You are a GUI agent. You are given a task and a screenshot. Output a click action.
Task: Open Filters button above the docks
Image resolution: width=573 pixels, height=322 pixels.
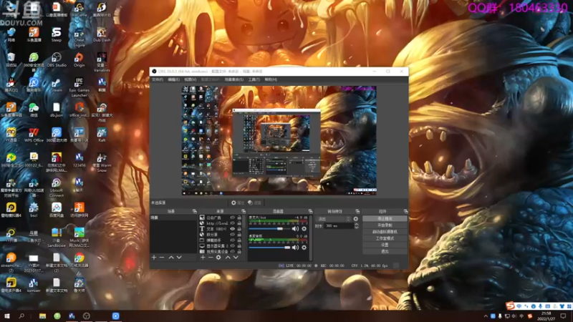(254, 203)
